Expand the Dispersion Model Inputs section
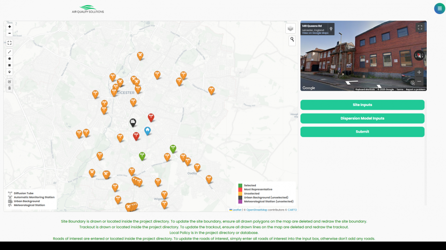 pos(362,118)
